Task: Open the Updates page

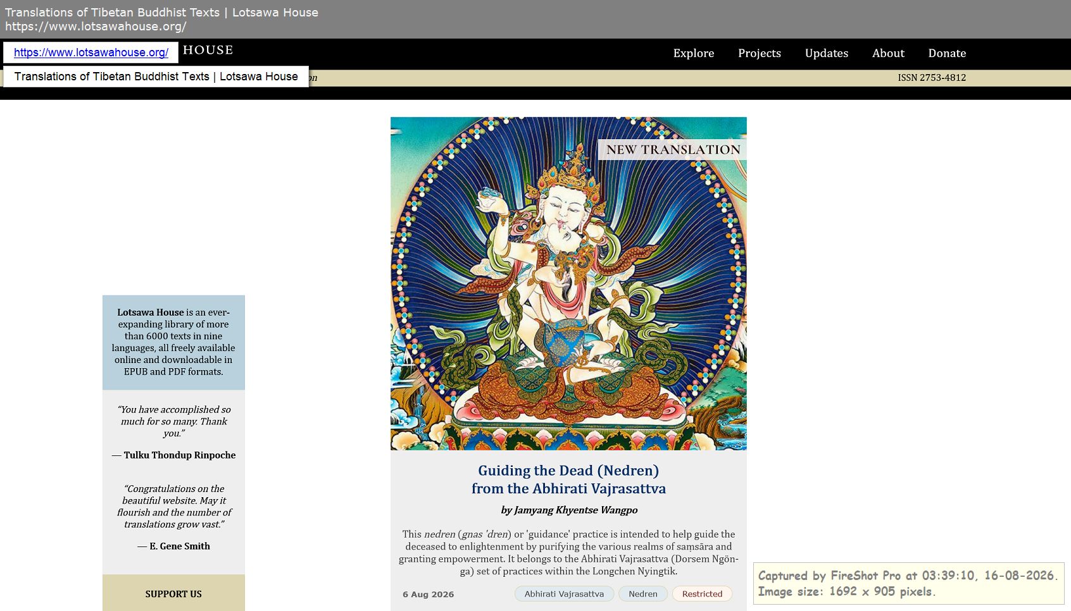Action: click(x=827, y=53)
